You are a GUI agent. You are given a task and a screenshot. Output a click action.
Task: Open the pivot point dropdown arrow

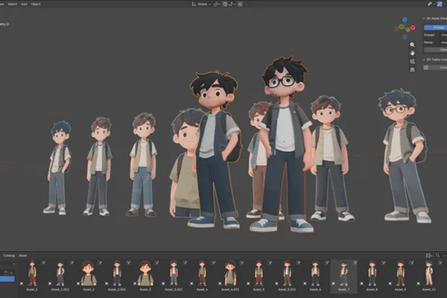click(x=219, y=4)
